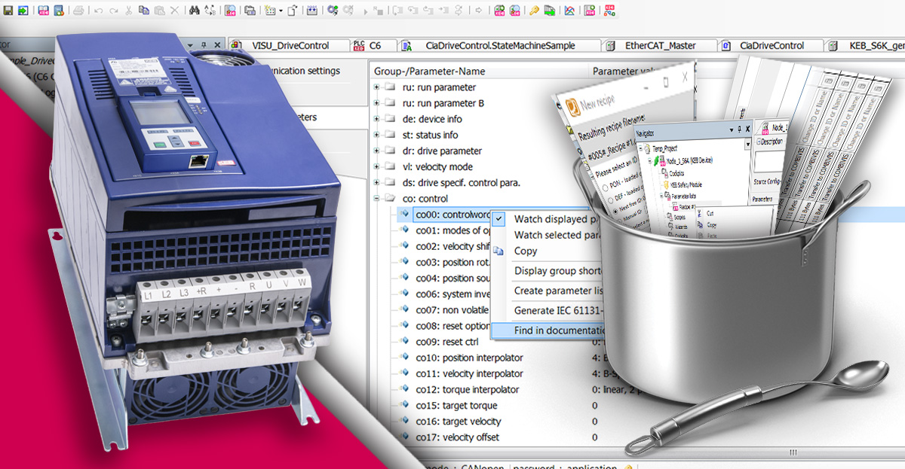This screenshot has width=905, height=469.
Task: Click the KEB book icon after Save icons
Action: [43, 11]
